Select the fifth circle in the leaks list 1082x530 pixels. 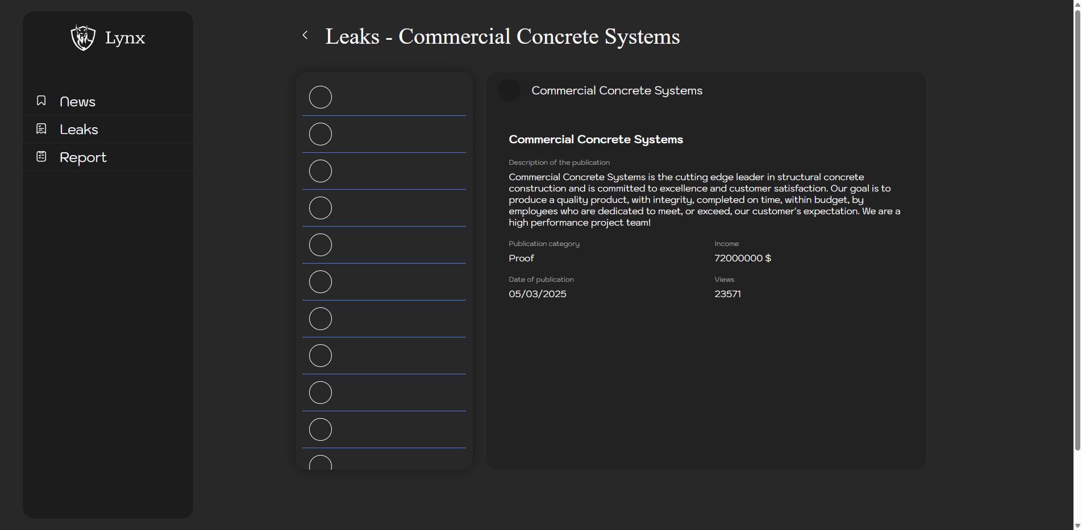pyautogui.click(x=321, y=245)
